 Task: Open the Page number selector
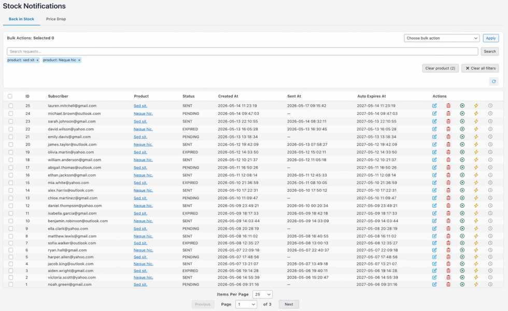tap(246, 304)
